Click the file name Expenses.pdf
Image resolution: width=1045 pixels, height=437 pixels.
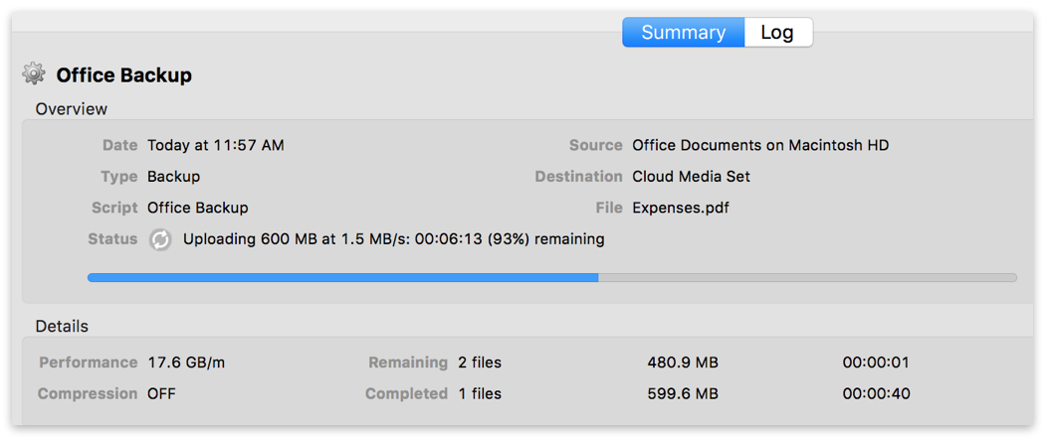[x=679, y=208]
